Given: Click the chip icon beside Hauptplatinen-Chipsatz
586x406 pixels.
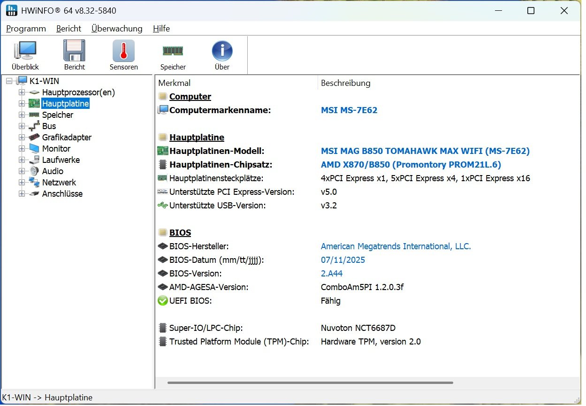Looking at the screenshot, I should tap(163, 165).
